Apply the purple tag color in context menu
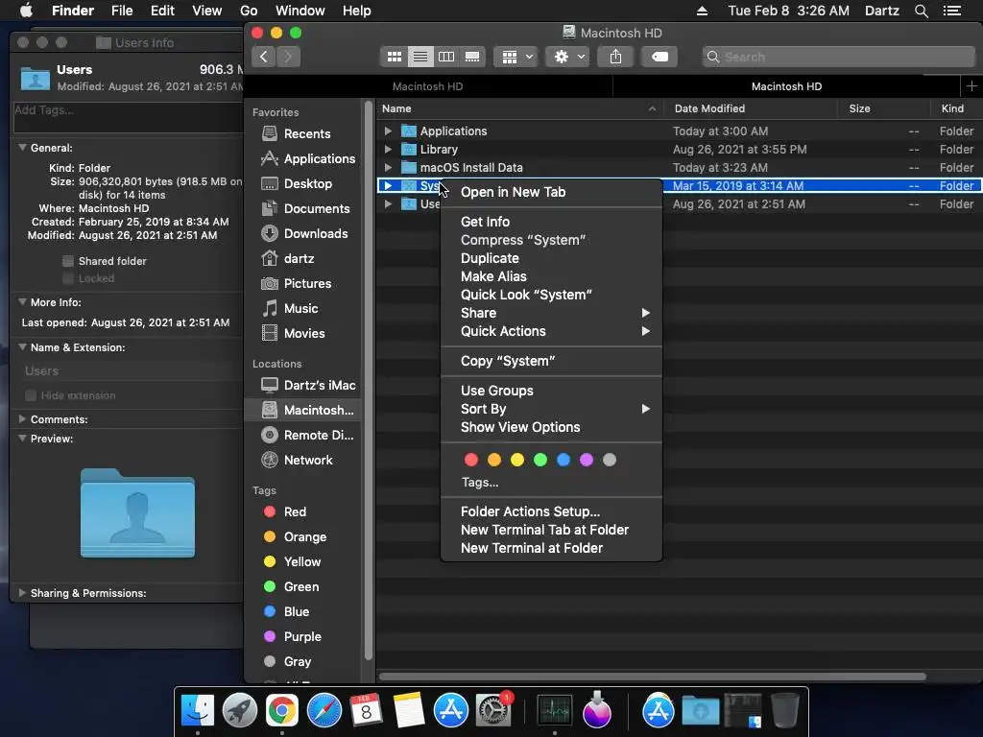This screenshot has width=983, height=737. point(587,460)
